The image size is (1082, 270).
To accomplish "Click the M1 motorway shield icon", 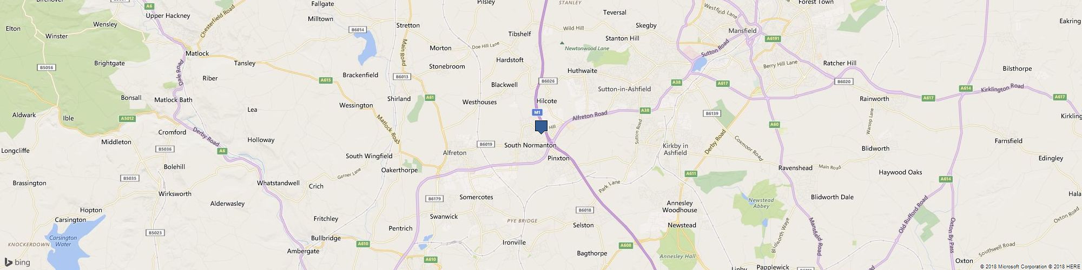I will click(536, 113).
